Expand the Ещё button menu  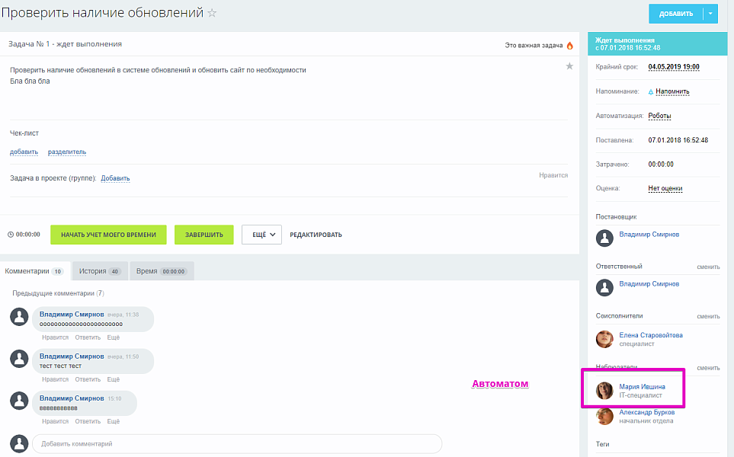coord(261,235)
